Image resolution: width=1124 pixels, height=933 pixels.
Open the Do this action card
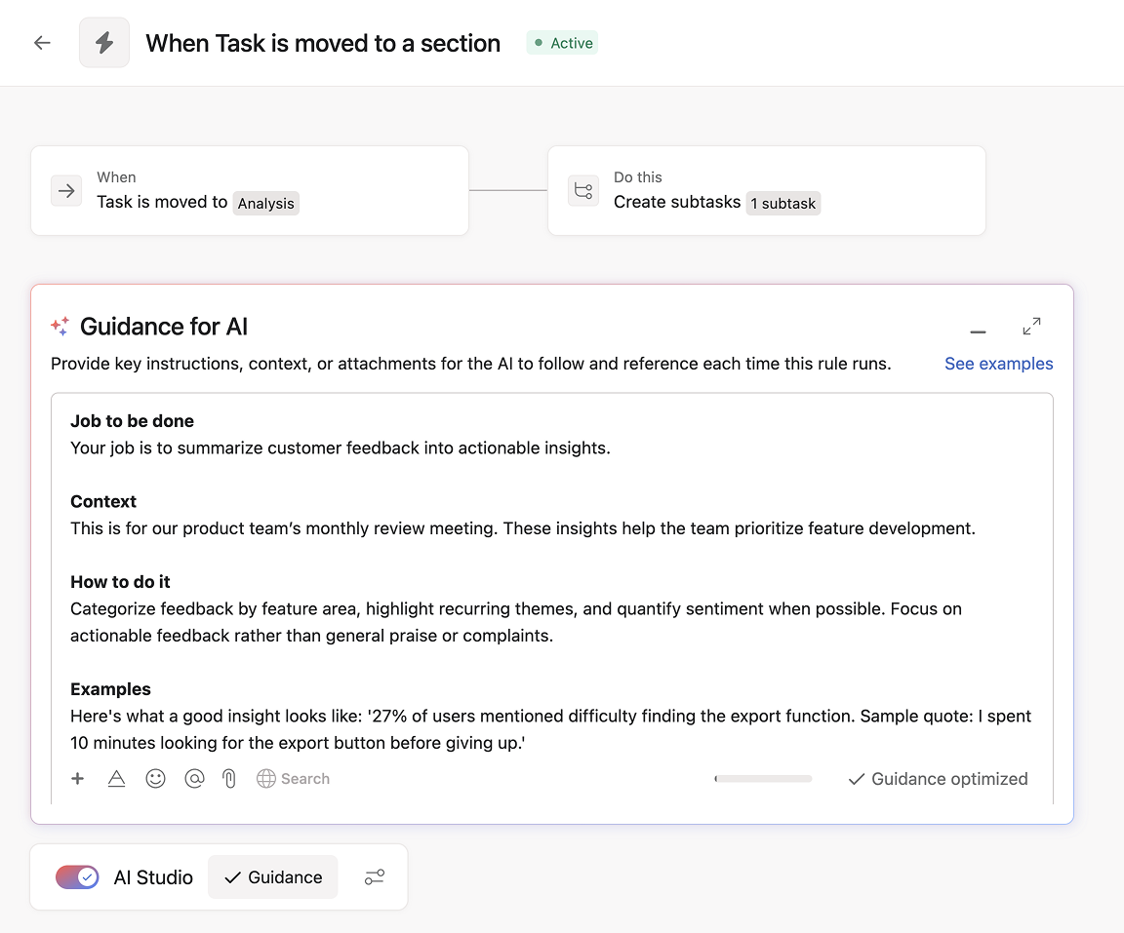coord(766,191)
